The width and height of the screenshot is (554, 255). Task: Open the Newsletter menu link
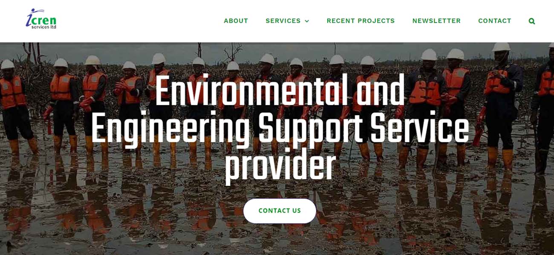click(436, 21)
